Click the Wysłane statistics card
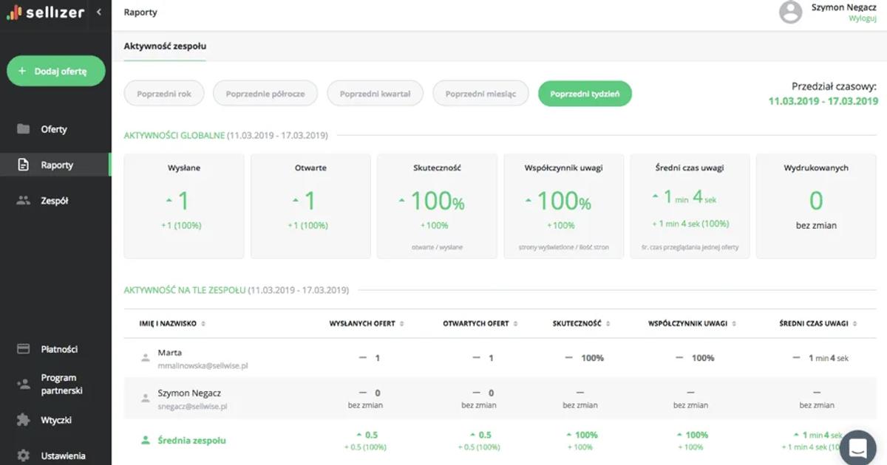The image size is (887, 465). 184,206
